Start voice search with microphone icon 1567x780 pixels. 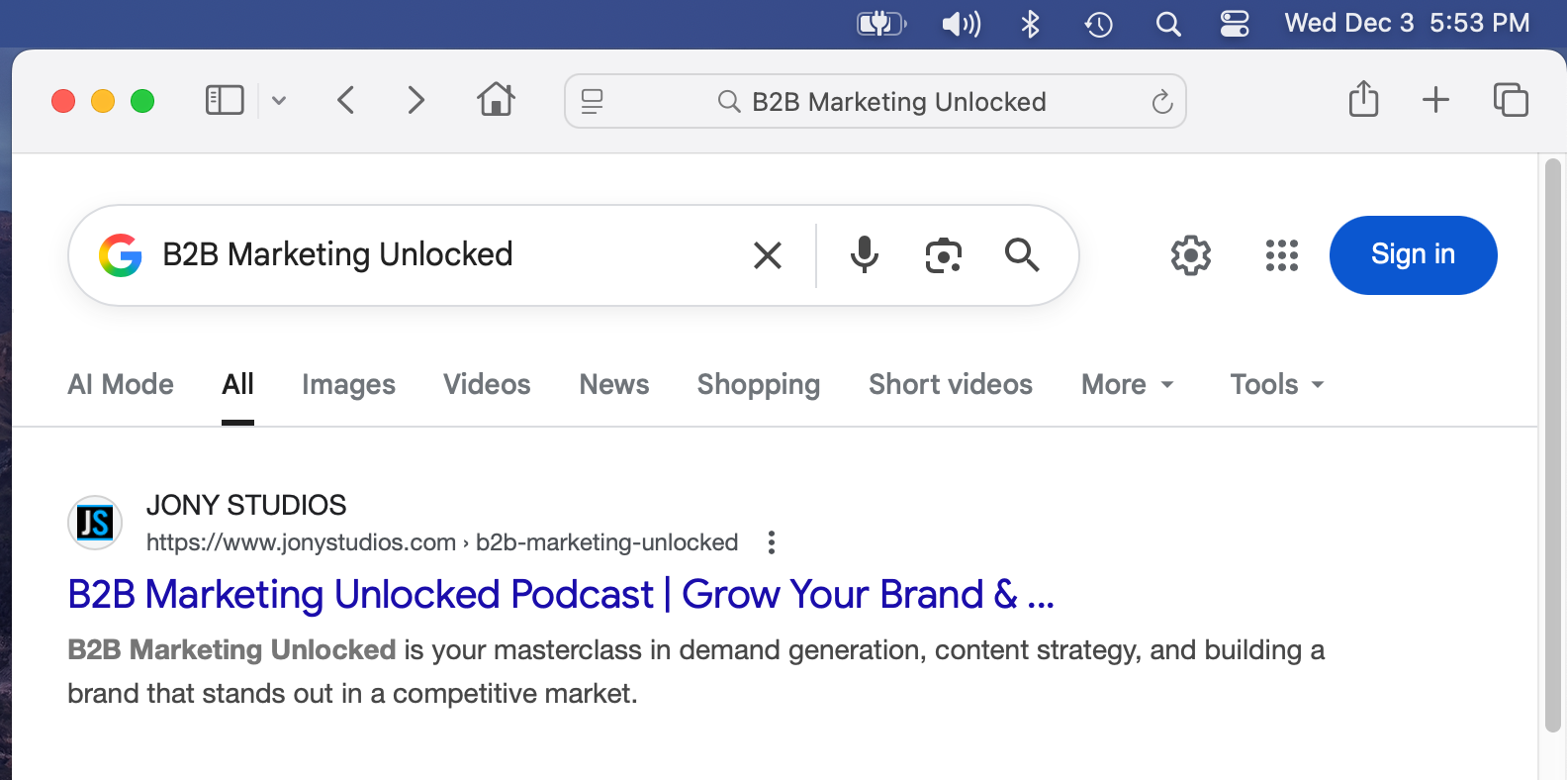865,255
